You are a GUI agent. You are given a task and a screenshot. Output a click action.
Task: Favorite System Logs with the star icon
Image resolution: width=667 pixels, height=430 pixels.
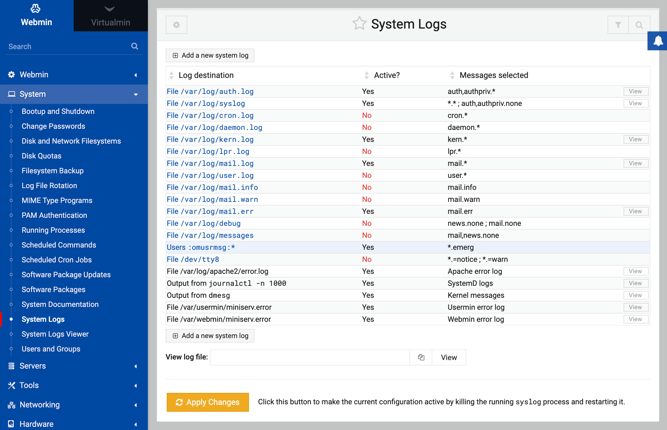(359, 23)
